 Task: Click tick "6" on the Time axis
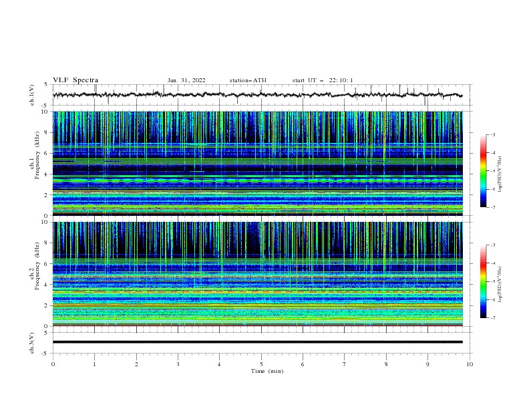[x=303, y=364]
